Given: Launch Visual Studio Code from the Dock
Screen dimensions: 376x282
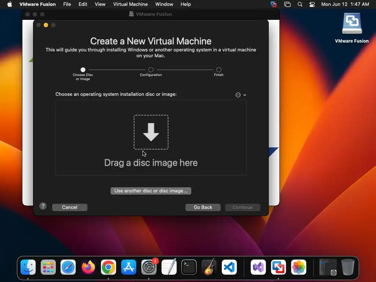Looking at the screenshot, I should click(x=229, y=267).
